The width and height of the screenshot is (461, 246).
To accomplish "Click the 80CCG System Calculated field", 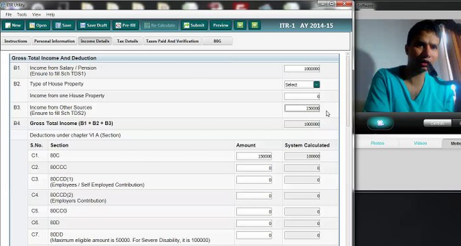I will coord(302,212).
